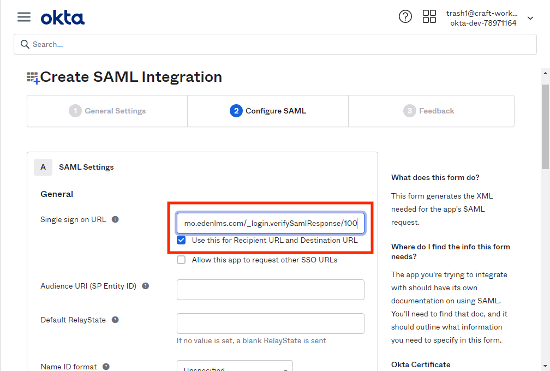Click the Single sign on URL field

tap(271, 223)
